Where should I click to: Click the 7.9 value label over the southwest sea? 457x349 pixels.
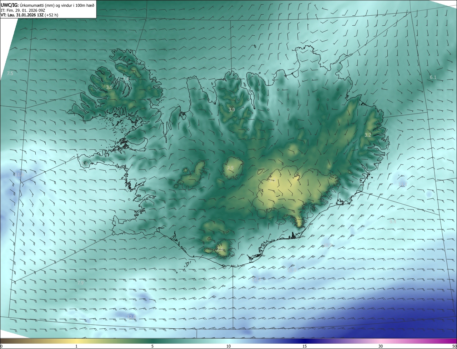coord(80,283)
